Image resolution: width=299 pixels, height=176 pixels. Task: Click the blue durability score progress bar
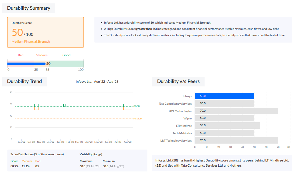pyautogui.click(x=26, y=64)
